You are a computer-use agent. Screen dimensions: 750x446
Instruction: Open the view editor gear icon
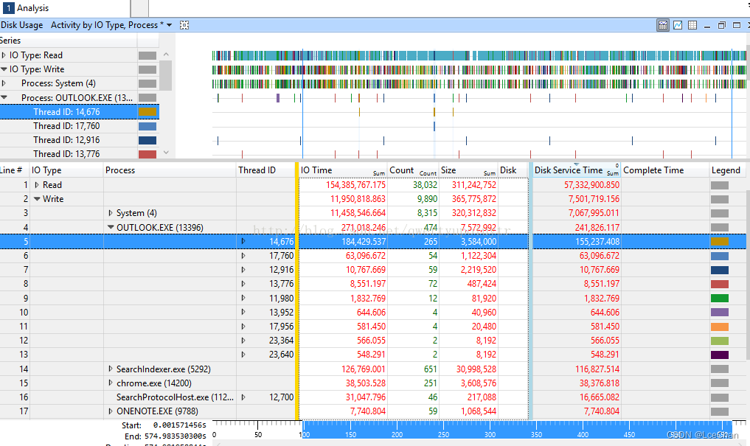pyautogui.click(x=184, y=24)
